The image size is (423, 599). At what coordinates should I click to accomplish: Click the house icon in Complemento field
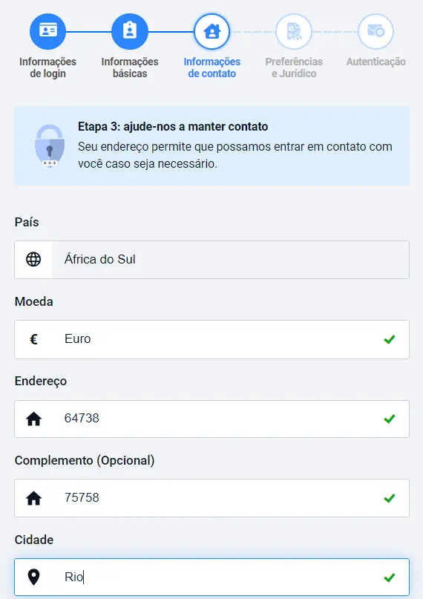coord(33,498)
